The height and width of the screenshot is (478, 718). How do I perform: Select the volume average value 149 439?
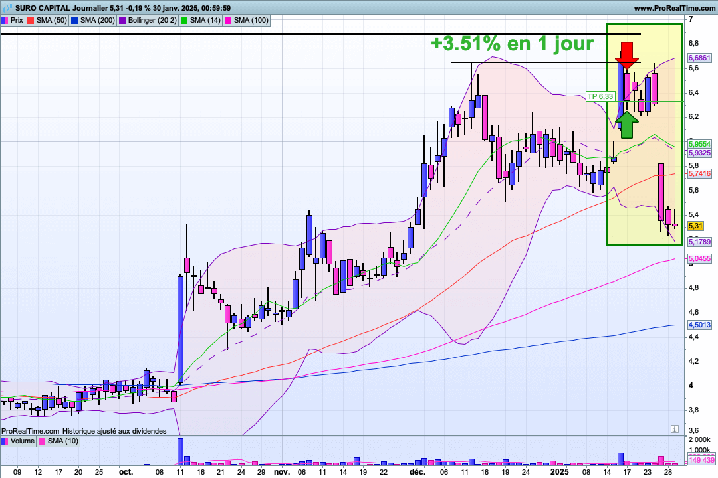point(701,459)
